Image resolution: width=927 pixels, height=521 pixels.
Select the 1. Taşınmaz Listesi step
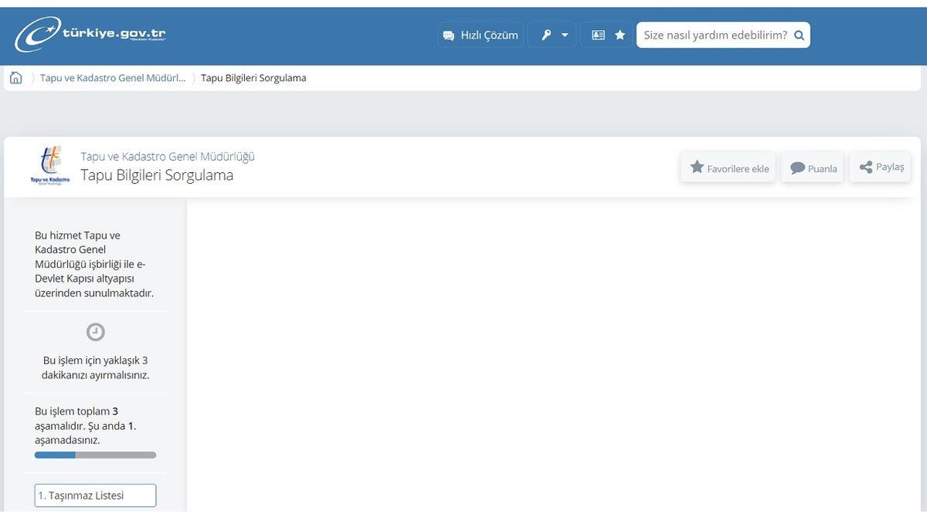pos(94,495)
